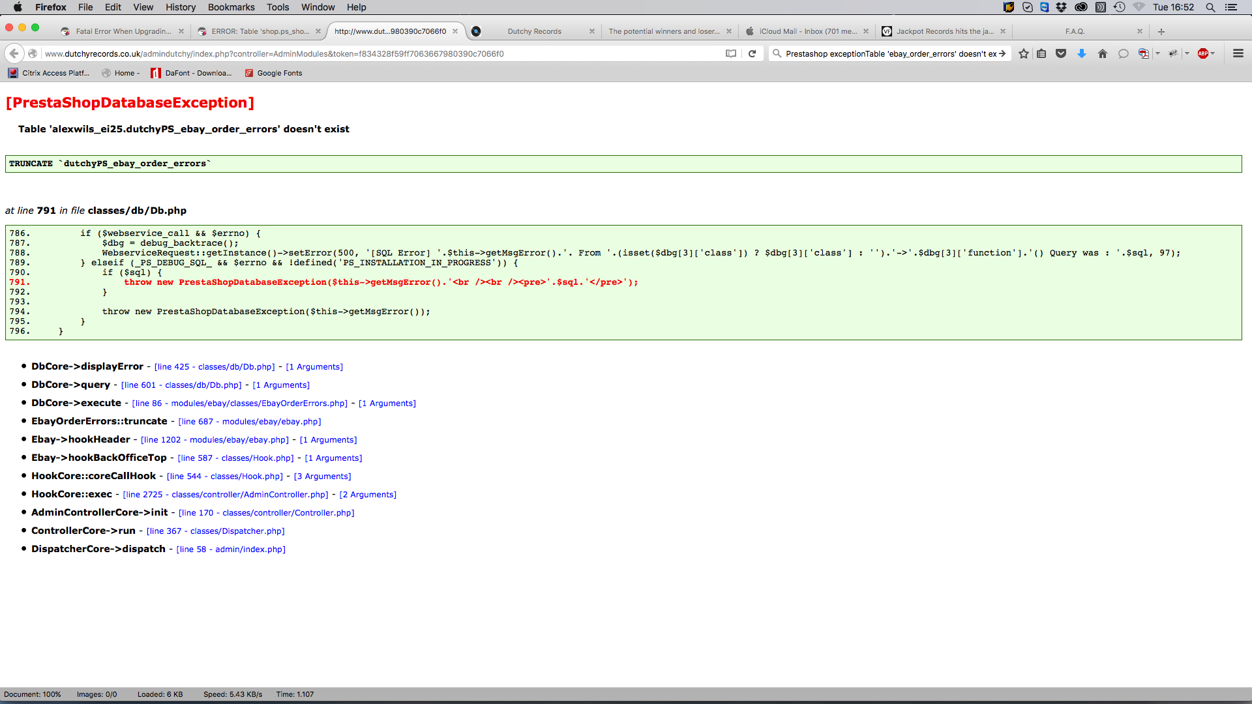Viewport: 1252px width, 704px height.
Task: Save page to Pocket icon
Action: 1061,53
